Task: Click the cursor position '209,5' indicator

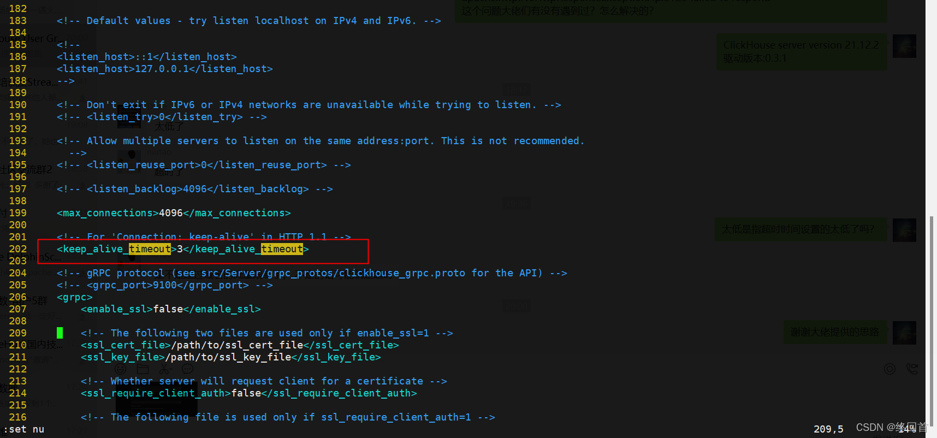Action: click(828, 429)
